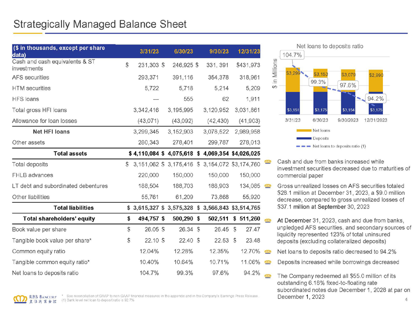Click the tangible book value 23.48
This screenshot has width=416, height=312.
tap(253, 240)
